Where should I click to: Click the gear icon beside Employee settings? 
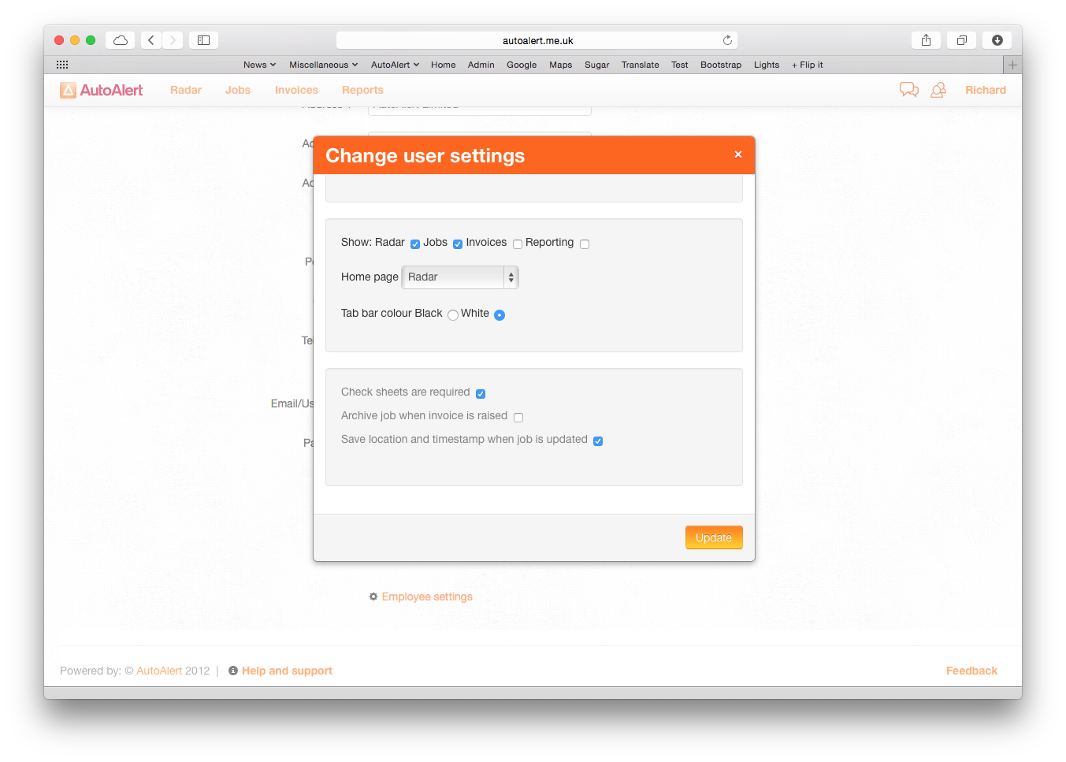pos(373,597)
